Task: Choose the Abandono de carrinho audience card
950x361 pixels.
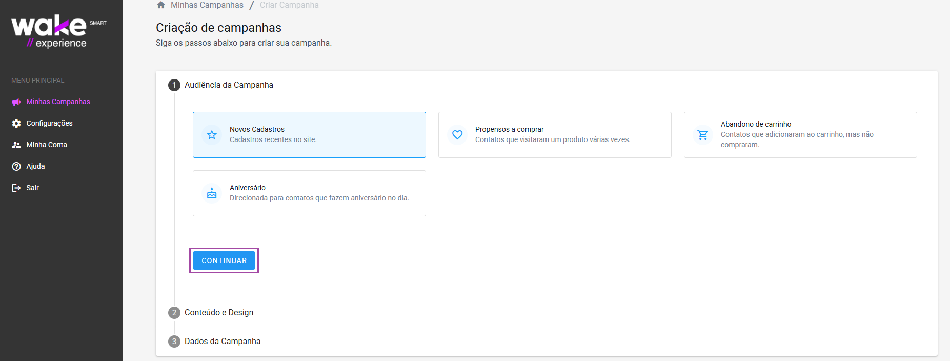Action: (x=800, y=135)
